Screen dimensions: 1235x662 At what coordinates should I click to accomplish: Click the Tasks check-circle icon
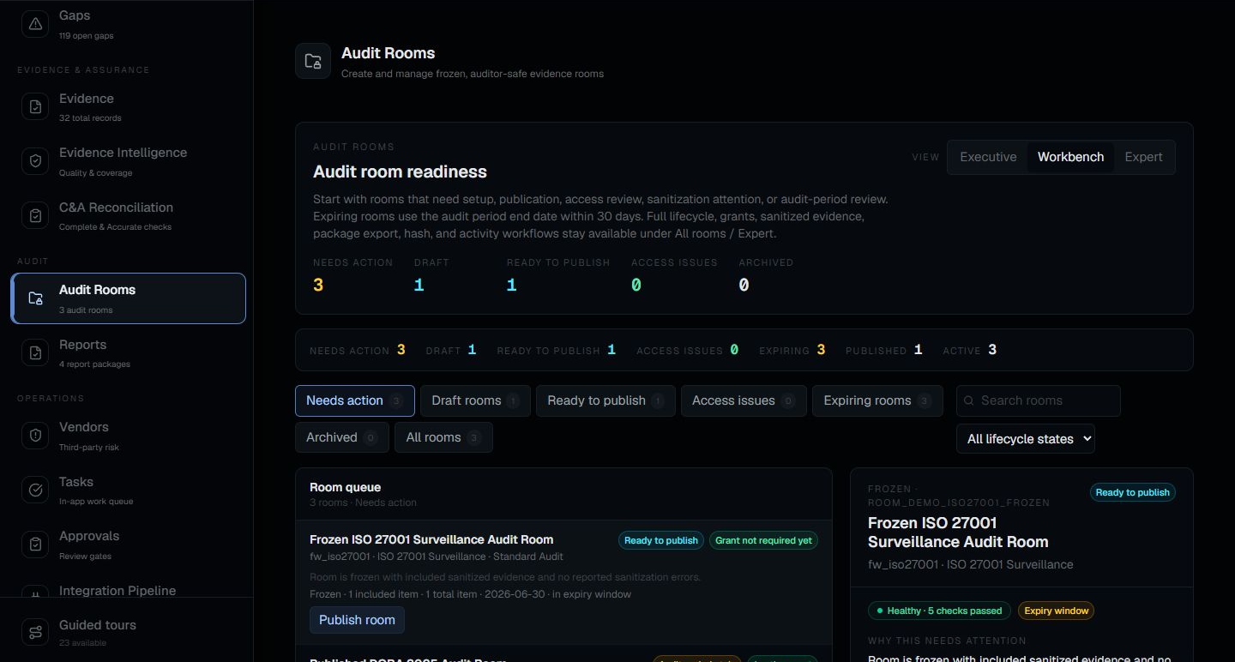(x=35, y=490)
